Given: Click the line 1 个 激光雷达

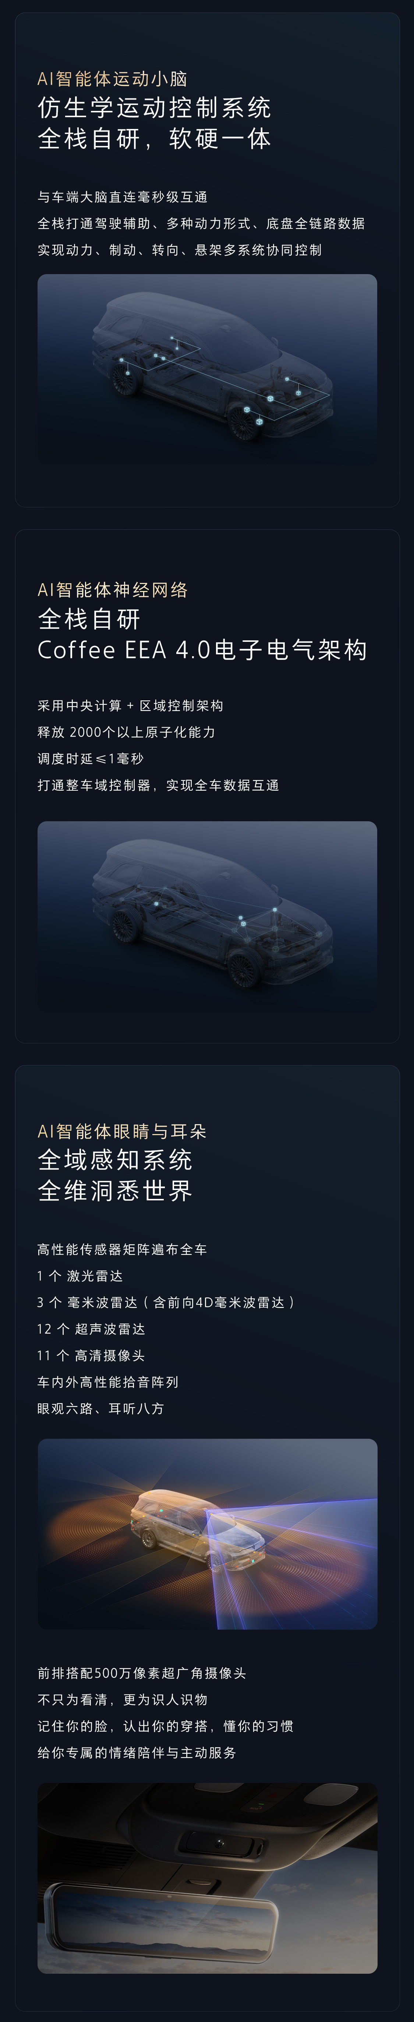Looking at the screenshot, I should click(x=80, y=1276).
